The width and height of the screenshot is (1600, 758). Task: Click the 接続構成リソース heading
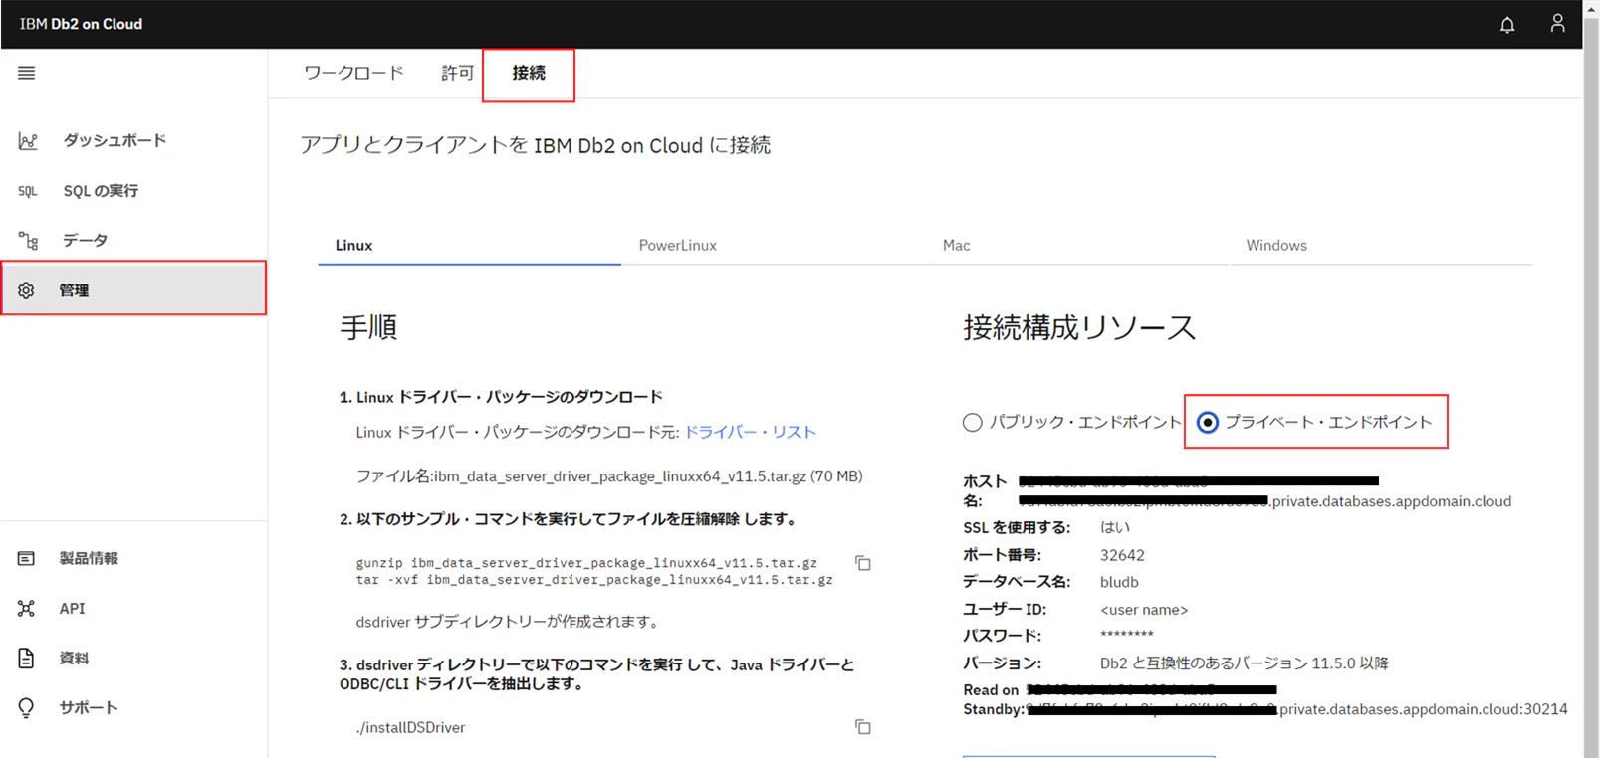[1079, 327]
